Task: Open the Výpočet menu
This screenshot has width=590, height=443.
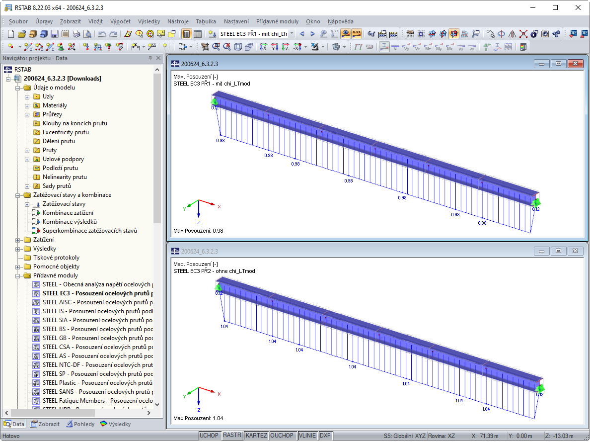Action: pos(120,21)
